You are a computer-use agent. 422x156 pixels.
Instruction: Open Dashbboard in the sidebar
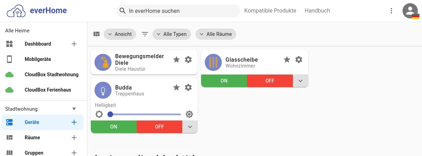38,44
